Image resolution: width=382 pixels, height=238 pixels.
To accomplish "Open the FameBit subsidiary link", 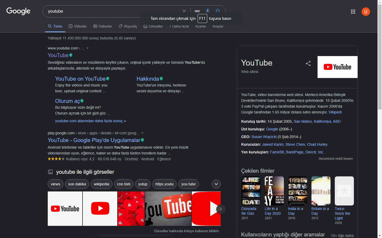I will (277, 152).
